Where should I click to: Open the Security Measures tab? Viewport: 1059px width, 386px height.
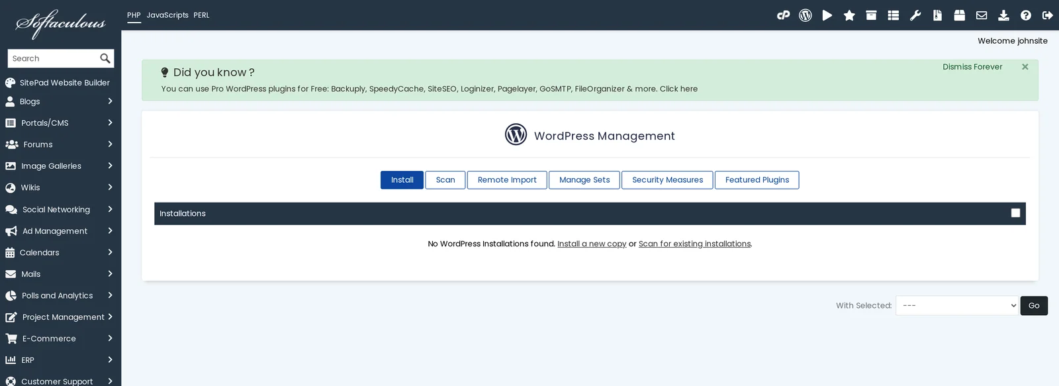click(667, 180)
